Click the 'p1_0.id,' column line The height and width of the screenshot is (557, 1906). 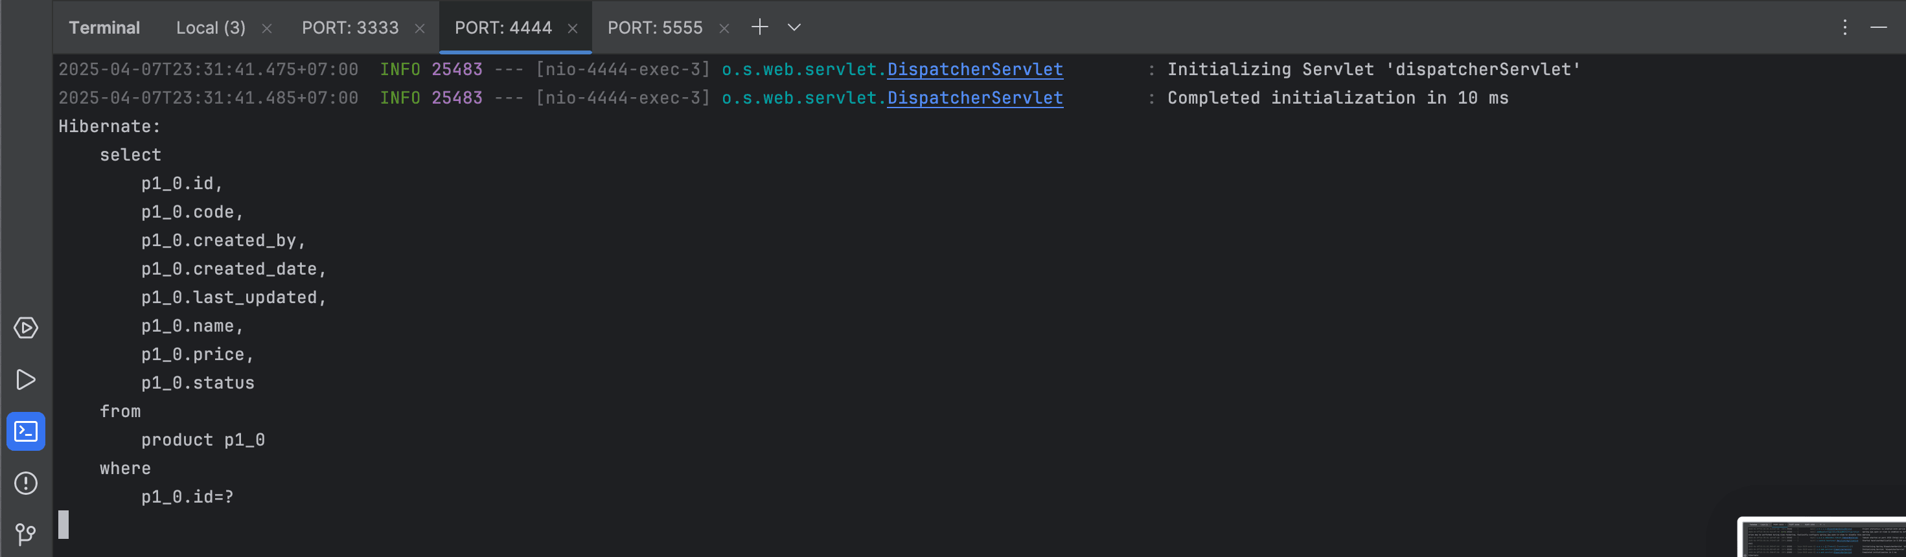click(182, 183)
